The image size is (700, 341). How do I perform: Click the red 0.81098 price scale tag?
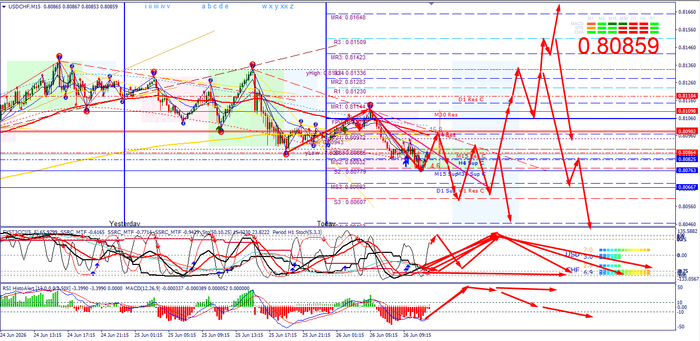tap(687, 111)
